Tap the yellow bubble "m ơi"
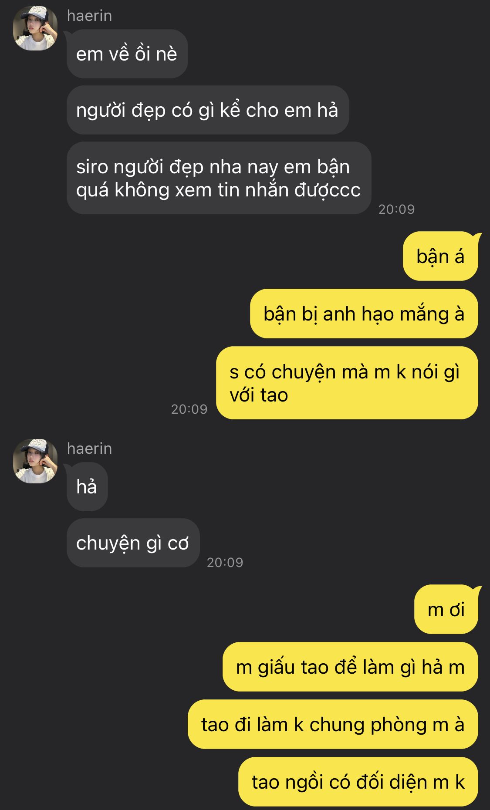The height and width of the screenshot is (810, 490). 446,610
